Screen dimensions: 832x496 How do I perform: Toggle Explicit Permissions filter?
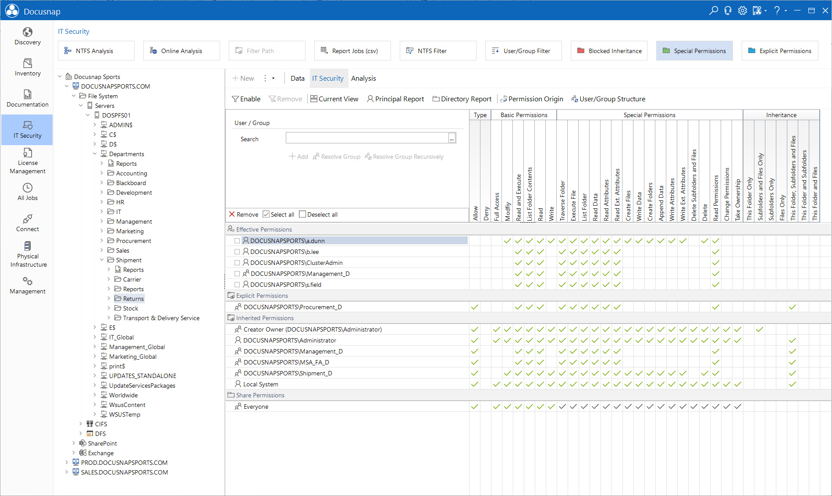pos(780,51)
